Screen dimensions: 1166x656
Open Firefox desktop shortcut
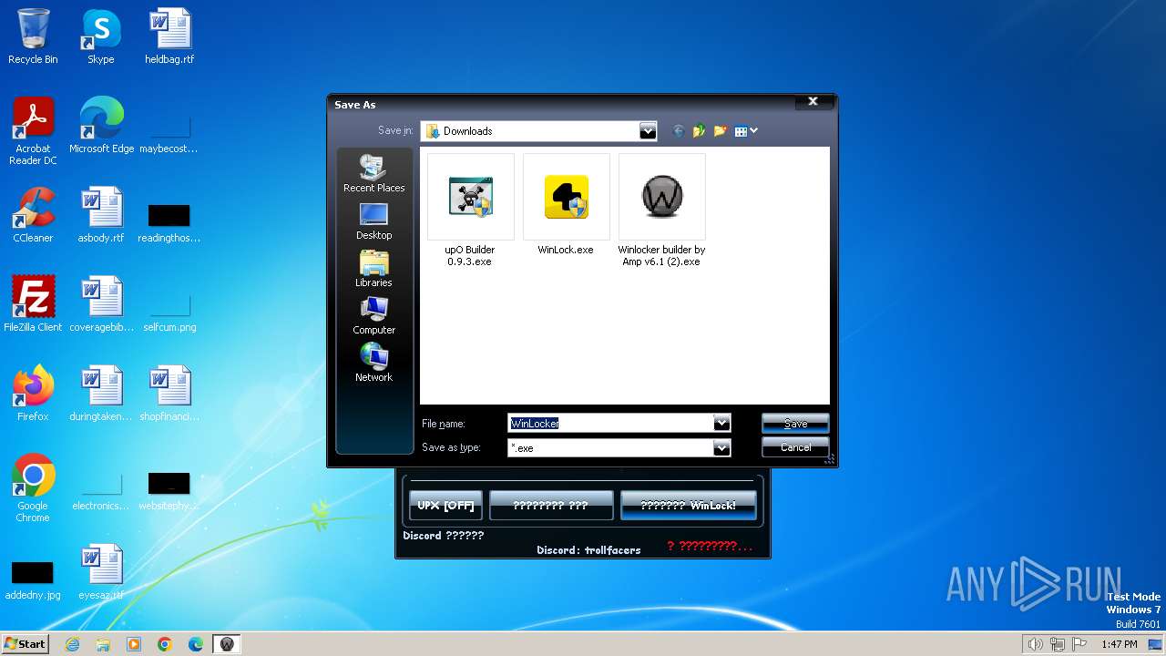click(33, 394)
